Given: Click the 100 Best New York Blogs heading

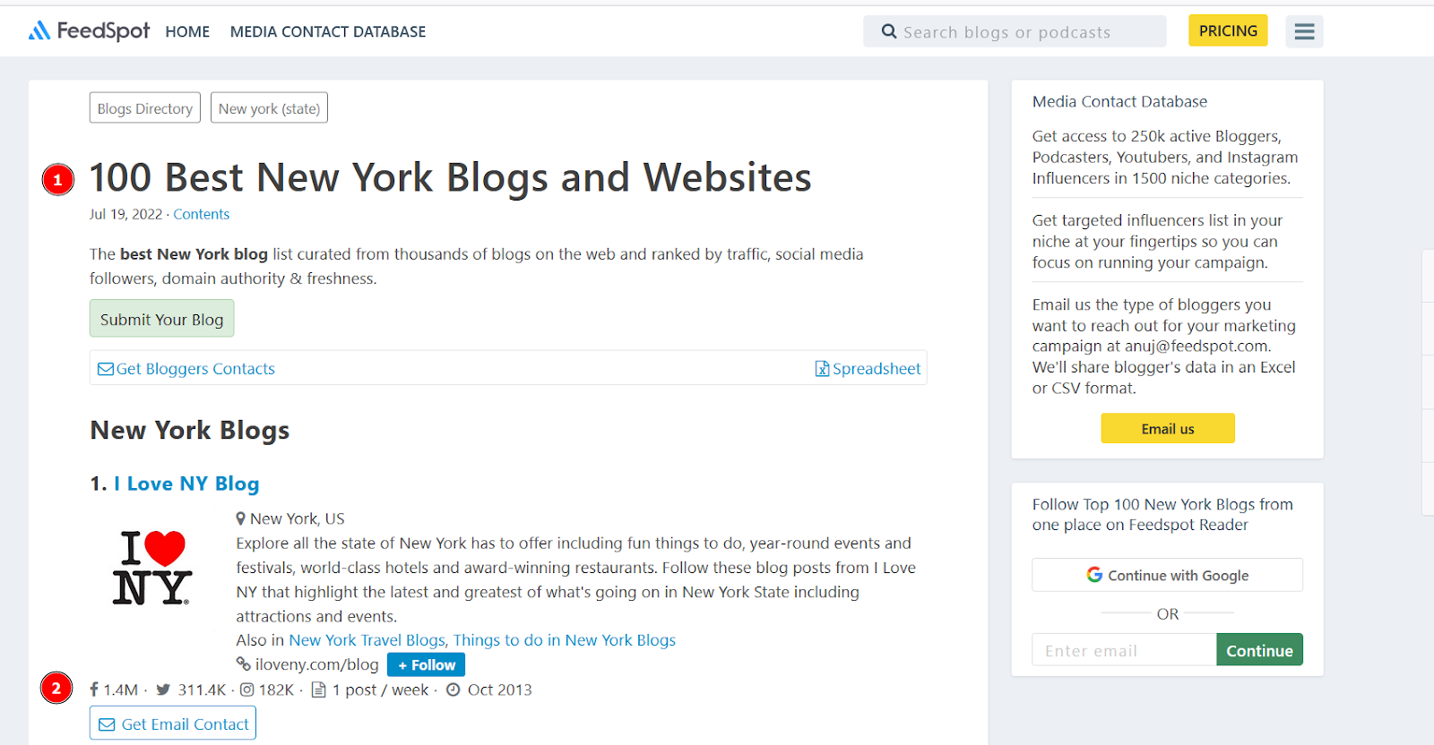Looking at the screenshot, I should tap(450, 177).
